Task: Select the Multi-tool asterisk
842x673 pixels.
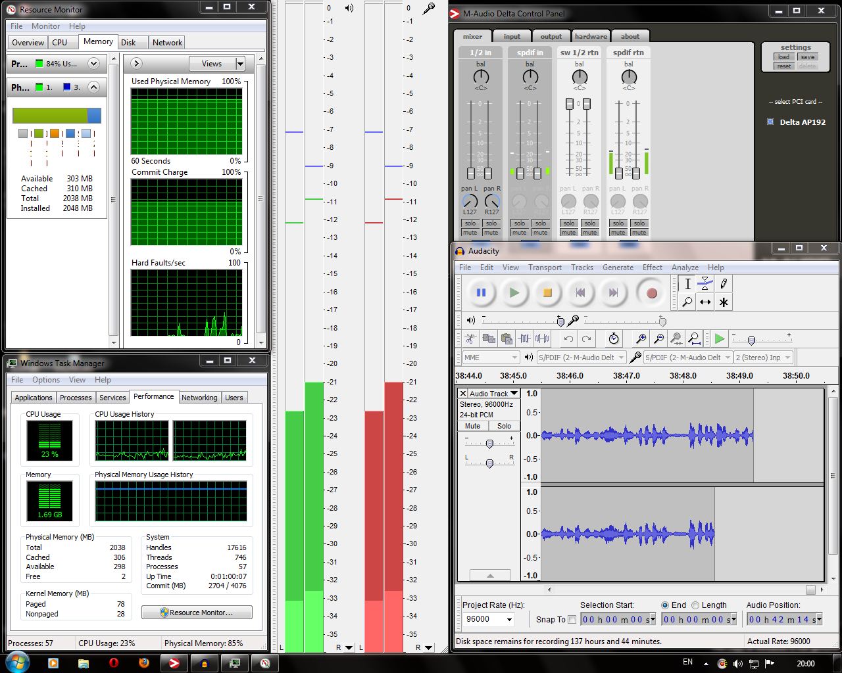Action: [724, 302]
